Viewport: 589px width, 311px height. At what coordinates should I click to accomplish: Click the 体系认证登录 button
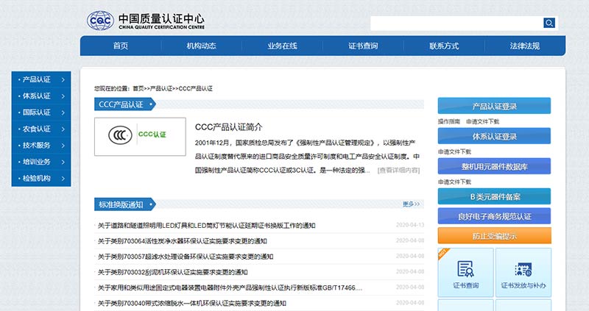click(494, 136)
